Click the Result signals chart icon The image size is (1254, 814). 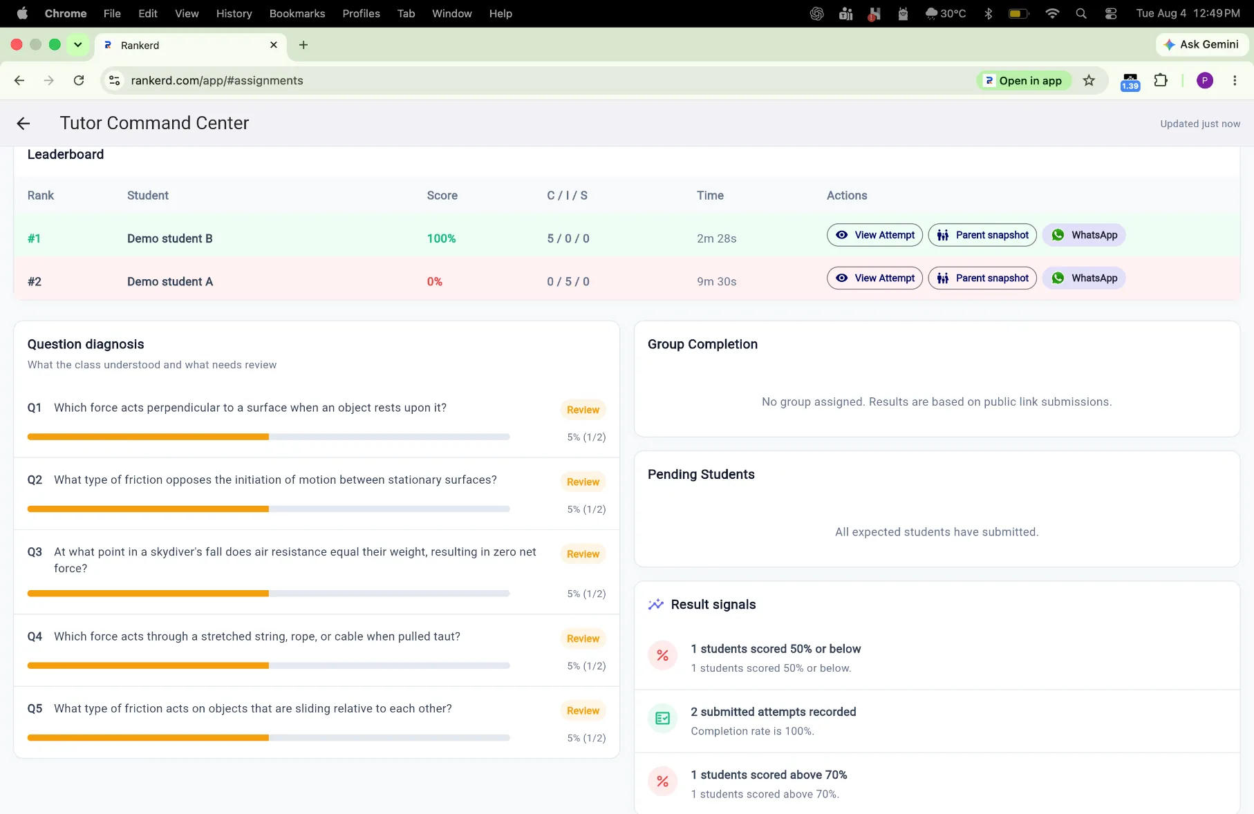coord(655,605)
